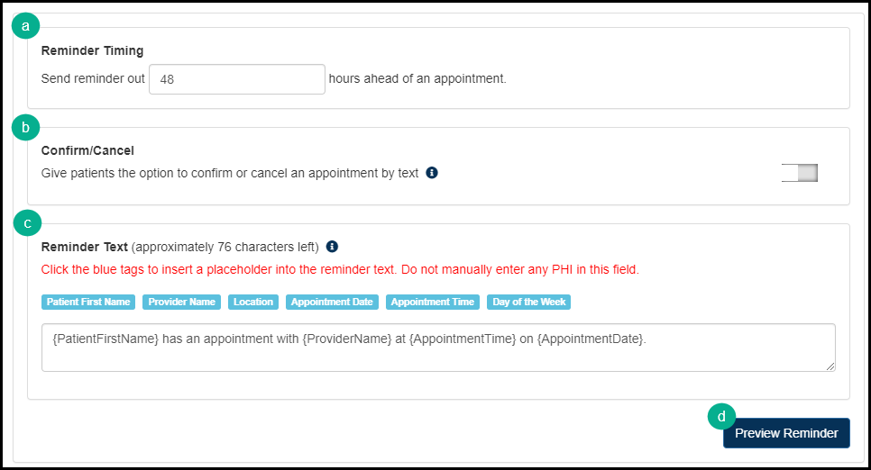Insert the Day of the Week tag
Viewport: 871px width, 470px height.
528,303
